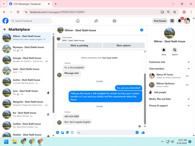Open the volume control in system tray
This screenshot has width=195, height=146.
(x=172, y=142)
